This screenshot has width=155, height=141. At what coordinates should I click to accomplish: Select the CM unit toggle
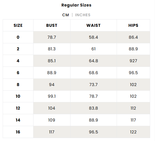[x=66, y=15]
